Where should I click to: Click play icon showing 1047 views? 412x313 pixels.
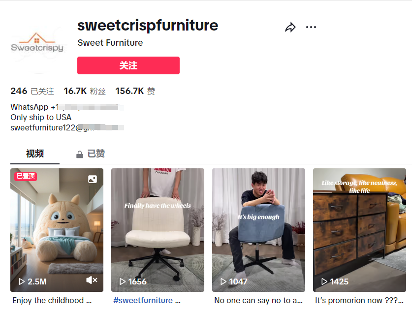coord(223,282)
